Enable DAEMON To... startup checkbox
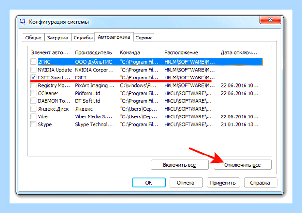The image size is (302, 213). point(33,101)
